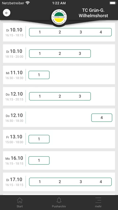The image size is (118, 210).
Task: Tap the Wi-Fi signal icon
Action: pos(28,3)
